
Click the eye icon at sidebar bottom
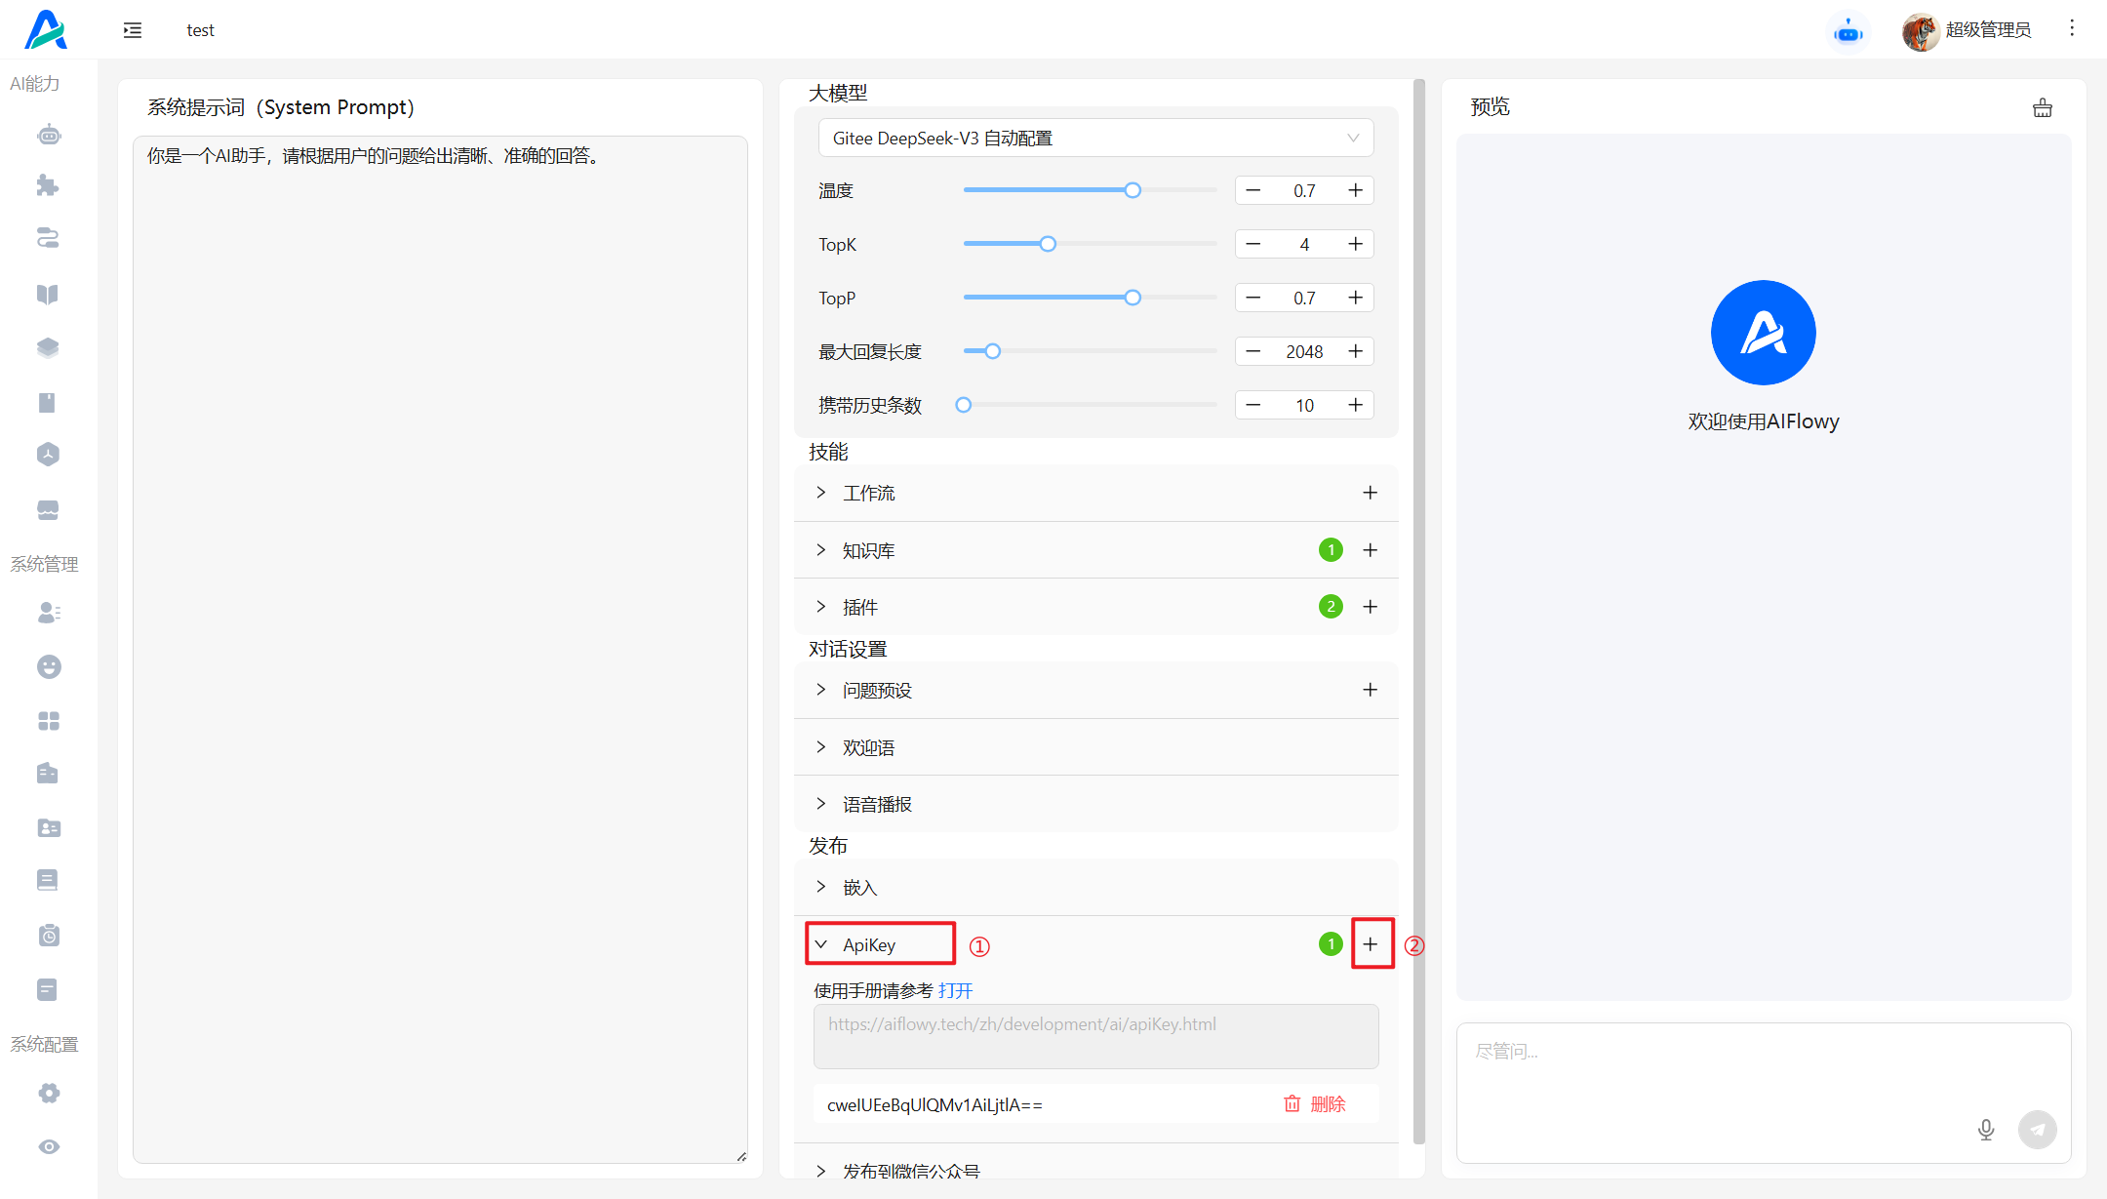tap(49, 1146)
